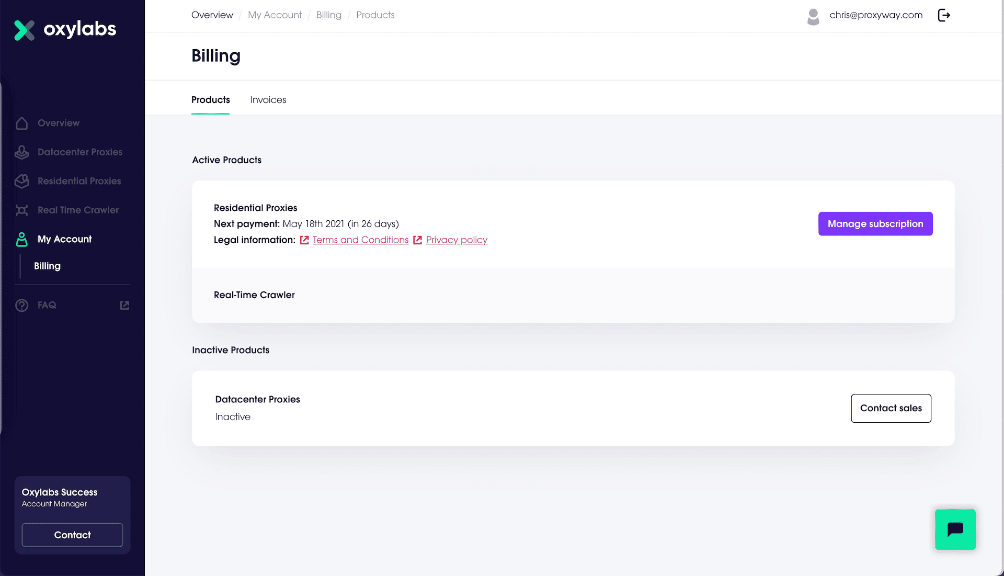Click the Datacenter Proxies sidebar icon

(21, 152)
